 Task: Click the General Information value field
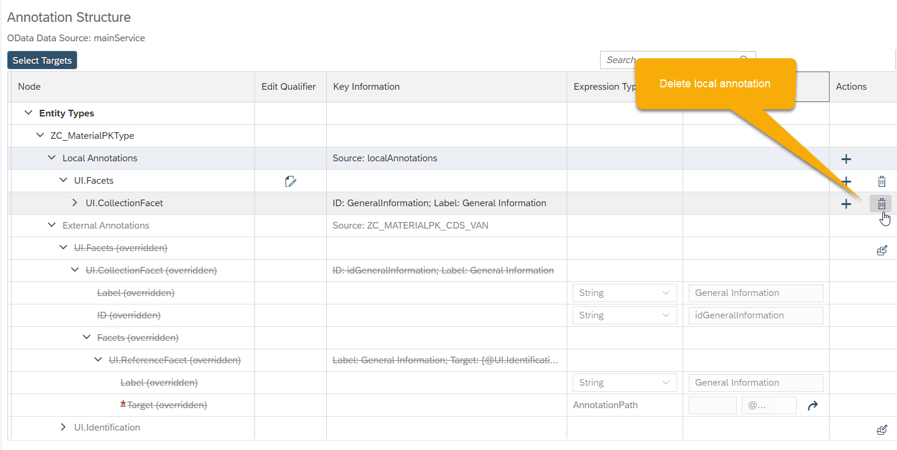(755, 293)
